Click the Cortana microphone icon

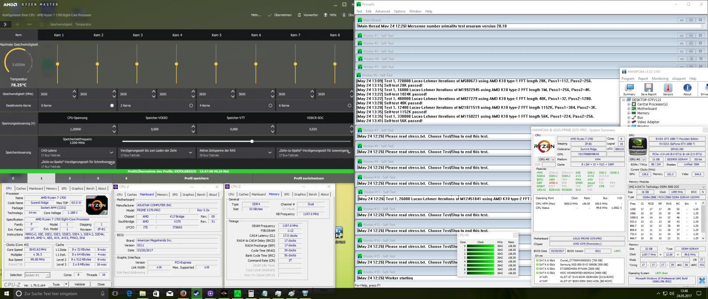point(102,293)
